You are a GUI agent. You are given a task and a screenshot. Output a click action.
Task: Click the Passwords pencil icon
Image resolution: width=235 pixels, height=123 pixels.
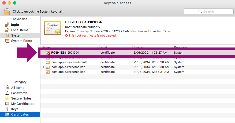(7, 93)
